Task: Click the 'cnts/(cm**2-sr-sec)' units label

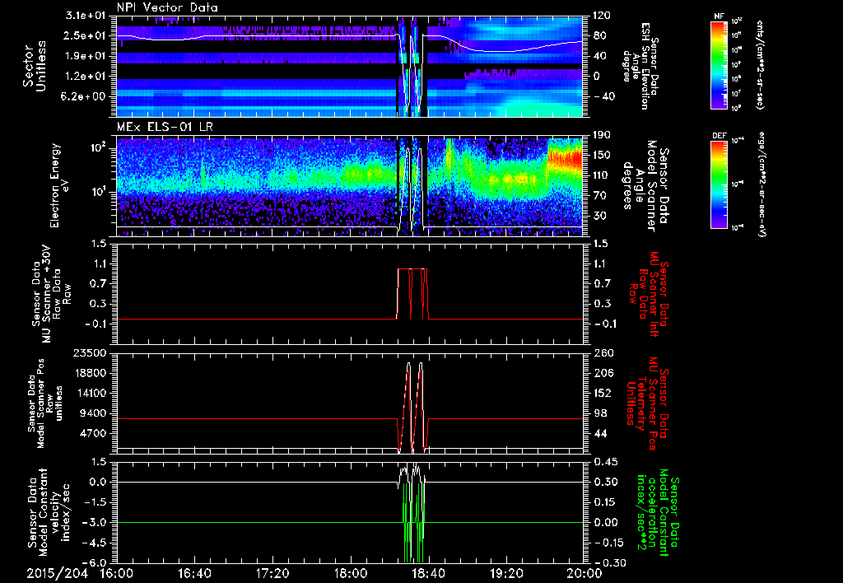Action: pos(759,65)
